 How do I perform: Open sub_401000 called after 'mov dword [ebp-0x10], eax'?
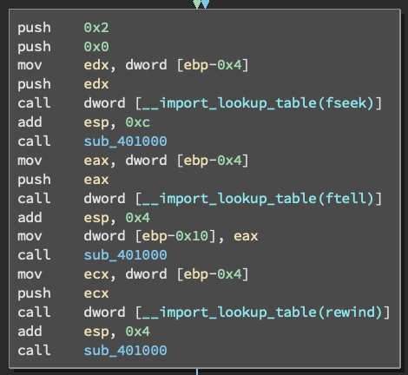(x=125, y=255)
